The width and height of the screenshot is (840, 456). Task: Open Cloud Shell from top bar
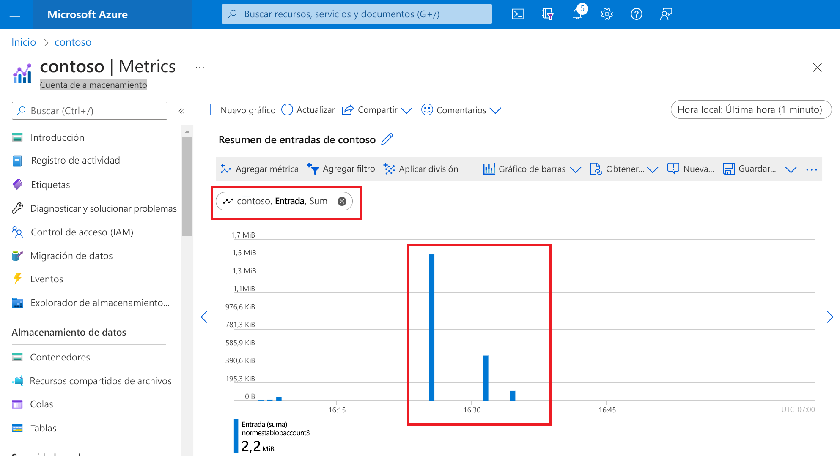point(518,14)
